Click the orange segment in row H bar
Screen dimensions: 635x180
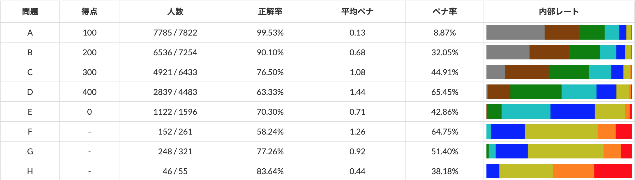tap(574, 171)
